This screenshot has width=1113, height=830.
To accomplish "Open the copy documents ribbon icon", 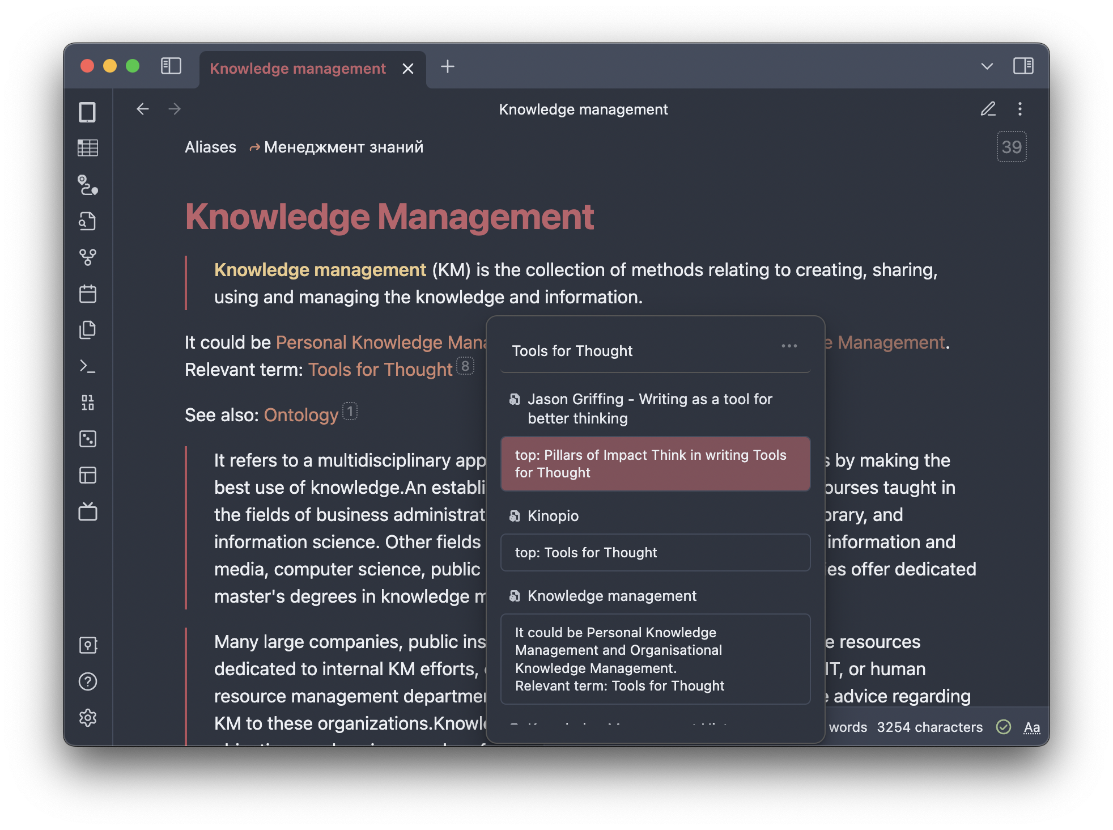I will [88, 330].
